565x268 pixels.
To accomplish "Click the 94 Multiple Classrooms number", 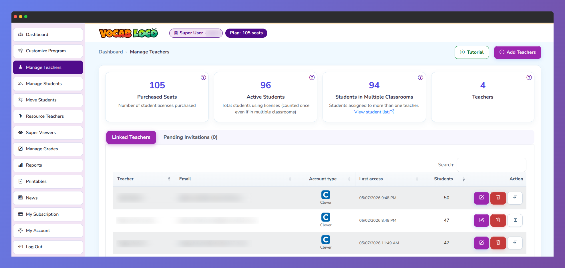I will click(374, 85).
